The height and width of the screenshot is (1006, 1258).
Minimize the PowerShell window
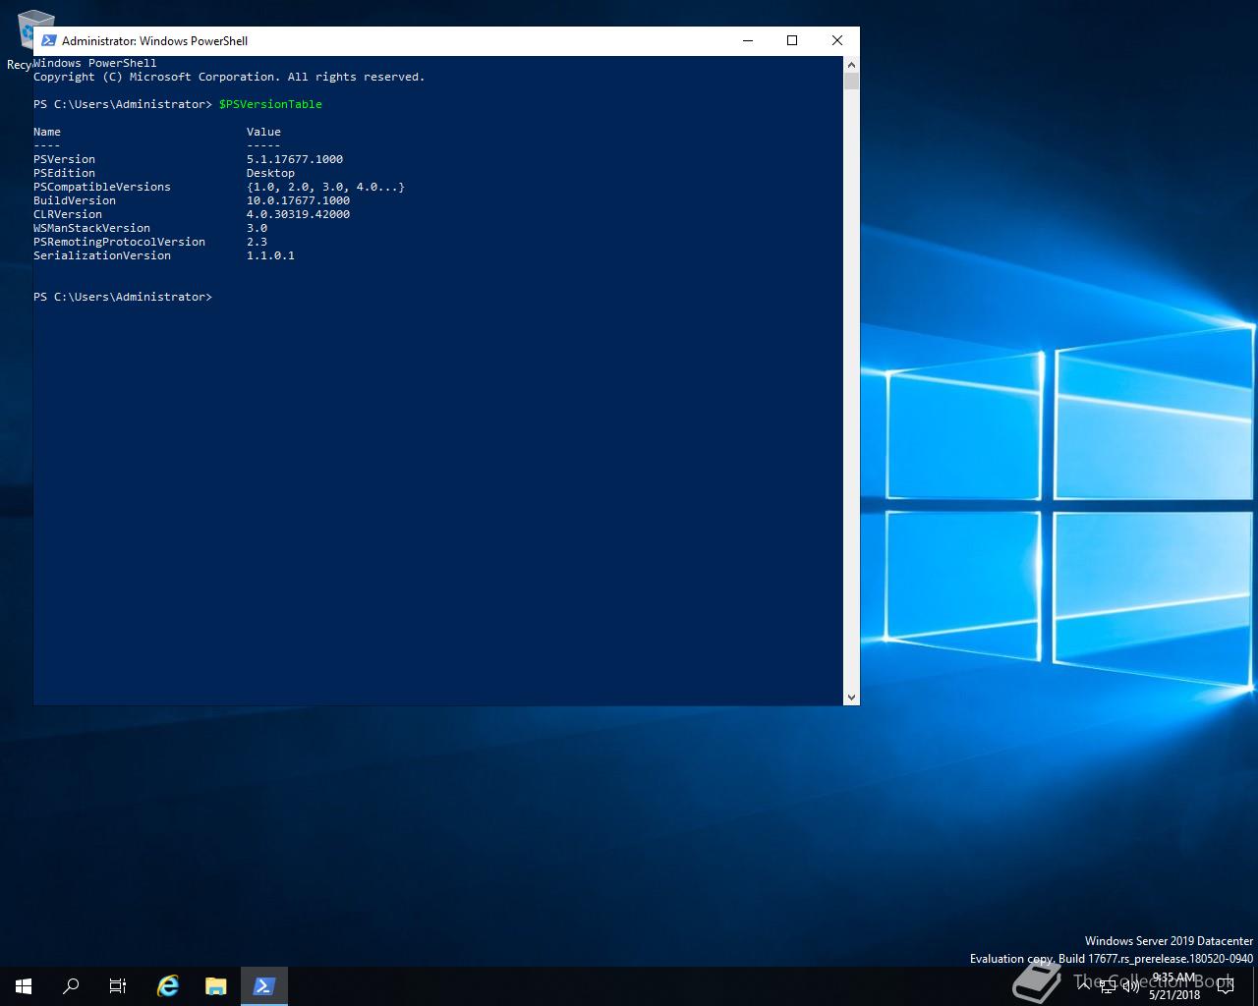click(749, 40)
